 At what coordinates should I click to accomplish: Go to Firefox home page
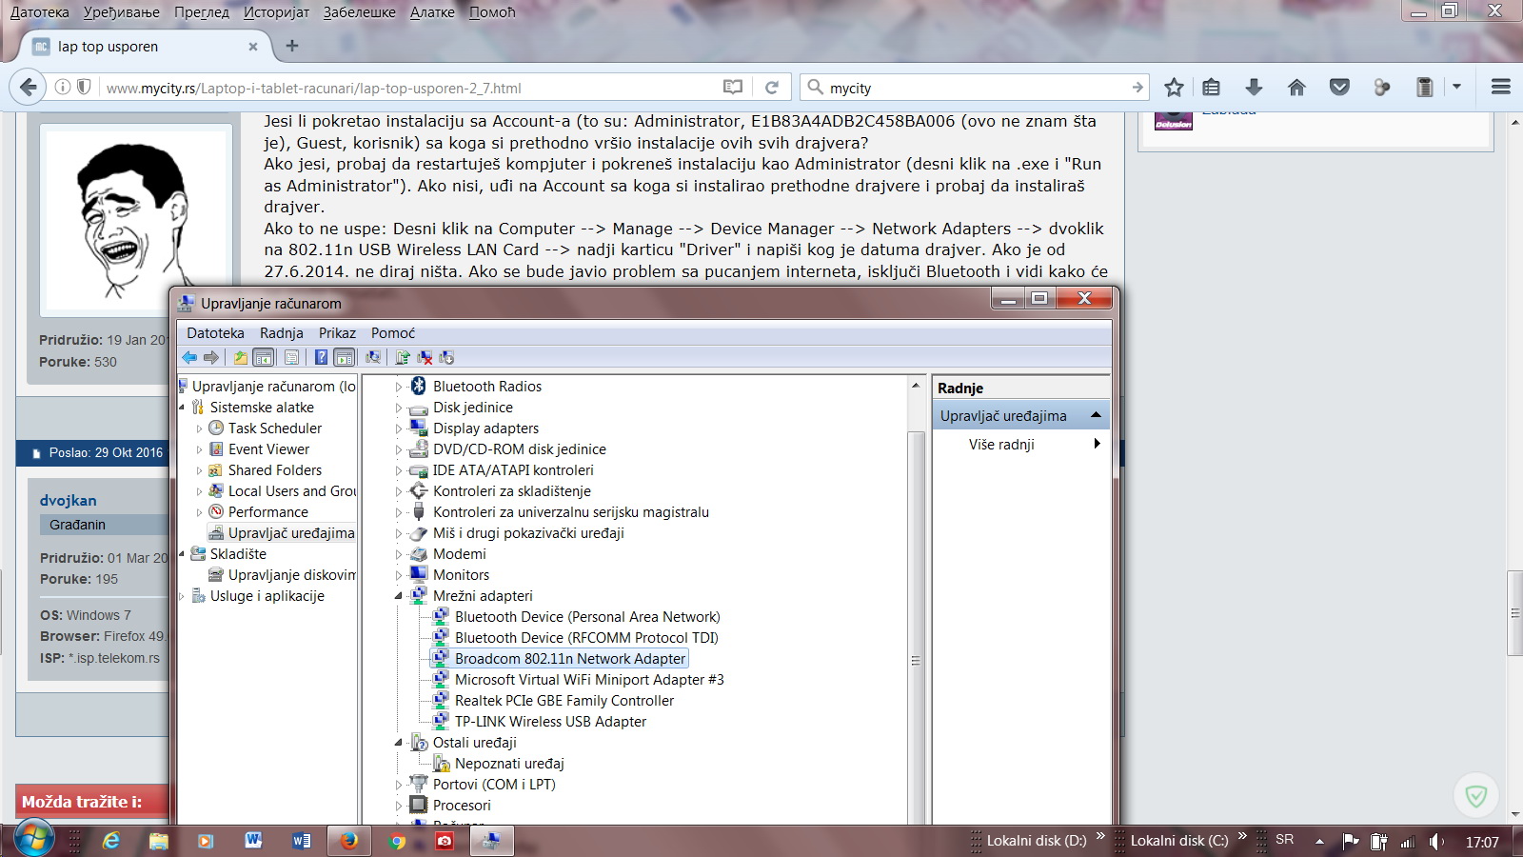pos(1296,88)
